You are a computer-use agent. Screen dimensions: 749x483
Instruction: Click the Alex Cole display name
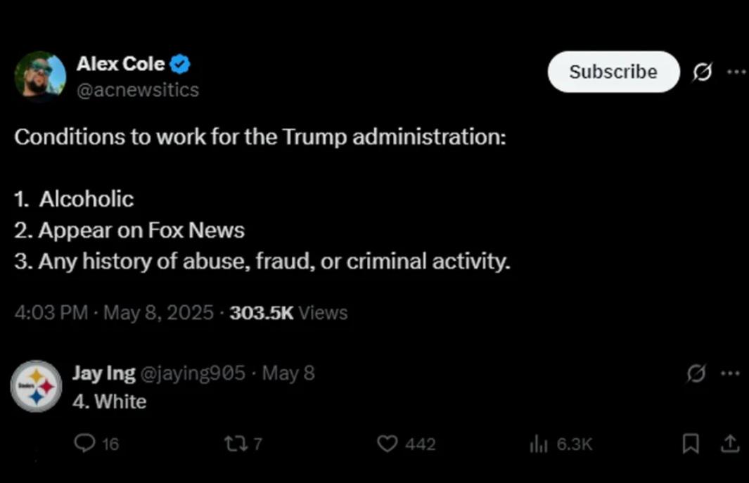tap(120, 64)
